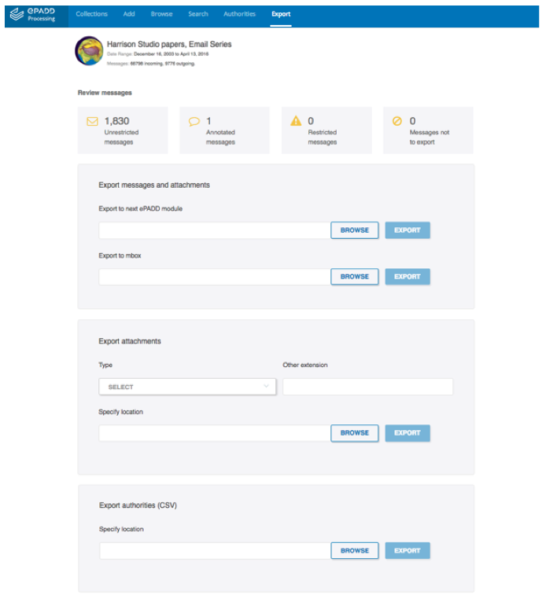Click the speech bubble annotated messages icon
The height and width of the screenshot is (606, 546).
[x=194, y=121]
